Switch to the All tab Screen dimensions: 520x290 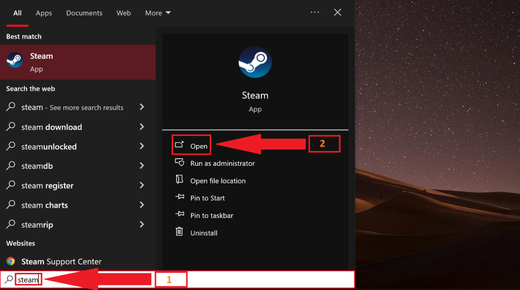coord(17,13)
